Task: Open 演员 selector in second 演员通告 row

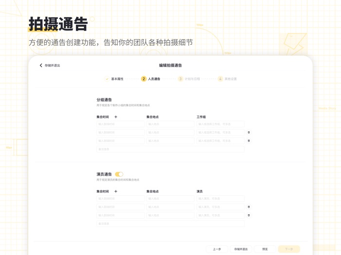Action: tap(221, 207)
